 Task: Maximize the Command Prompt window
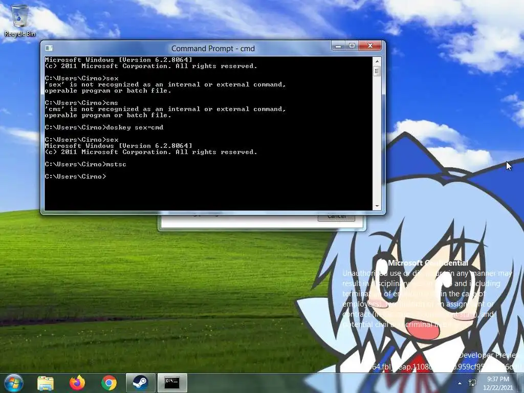(x=352, y=46)
